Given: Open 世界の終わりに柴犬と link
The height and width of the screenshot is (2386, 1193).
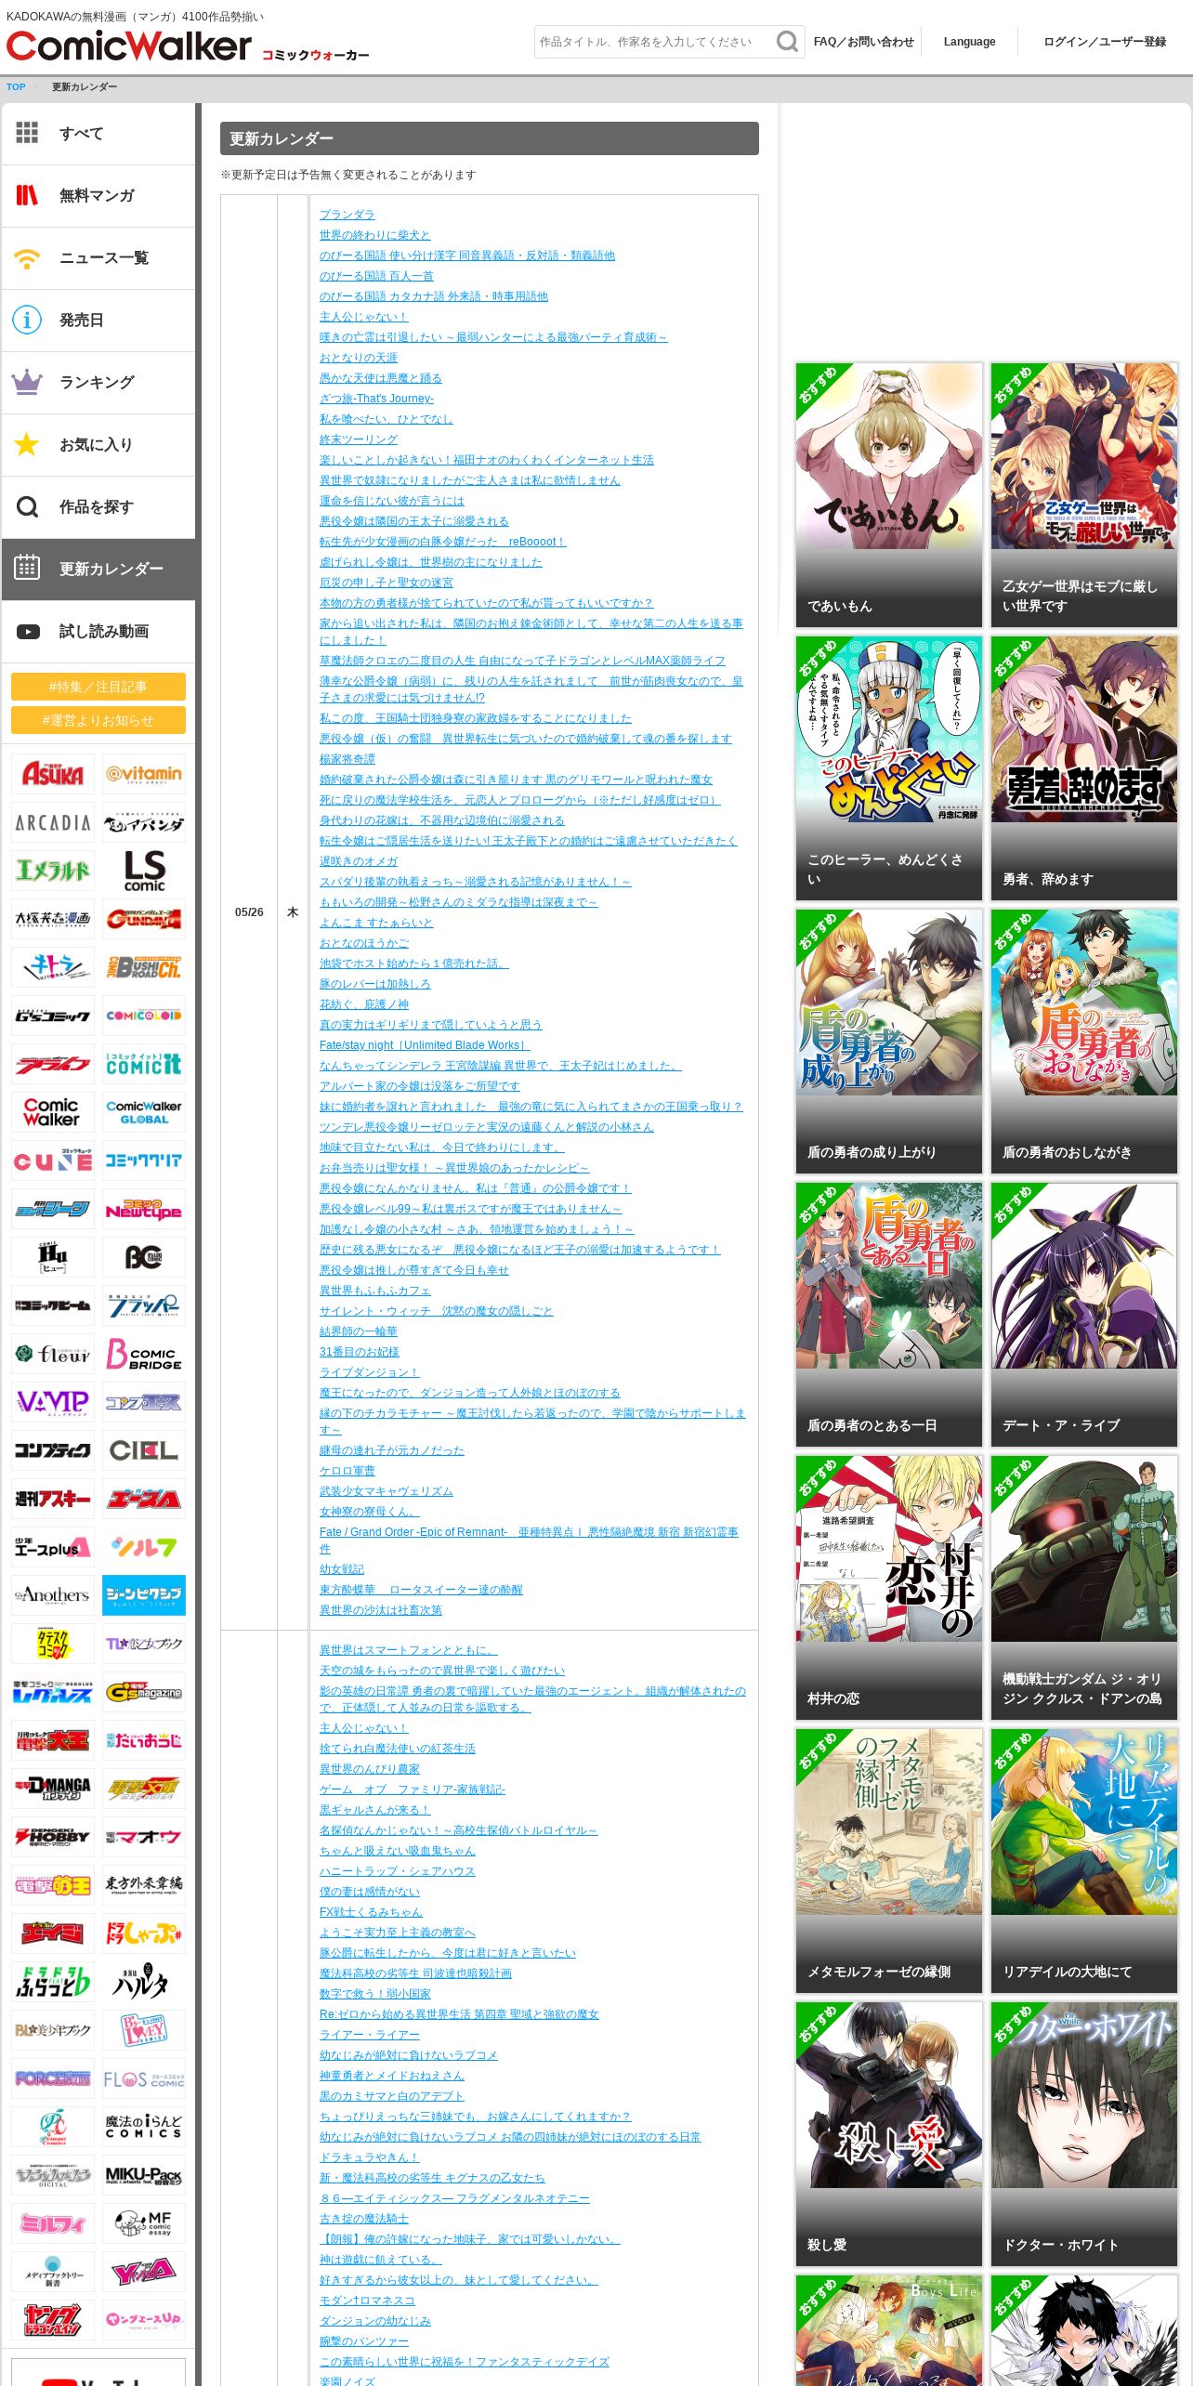Looking at the screenshot, I should pyautogui.click(x=374, y=235).
